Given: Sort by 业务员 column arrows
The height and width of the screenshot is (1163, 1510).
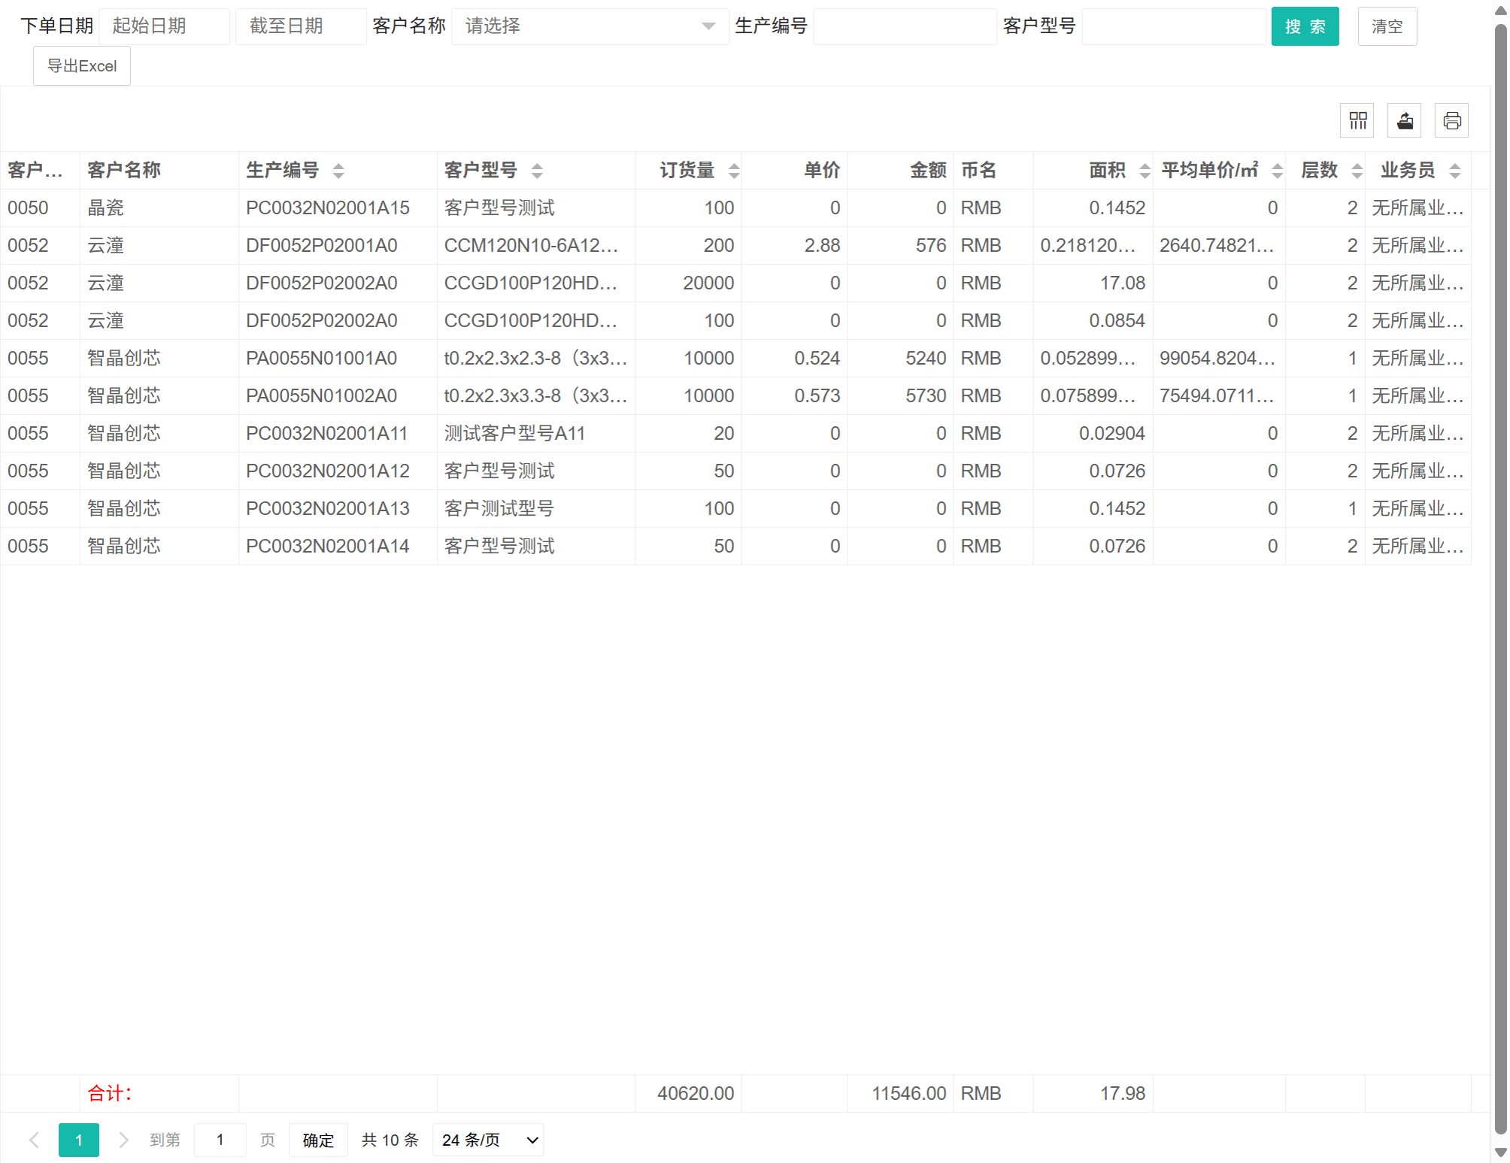Looking at the screenshot, I should click(1455, 171).
